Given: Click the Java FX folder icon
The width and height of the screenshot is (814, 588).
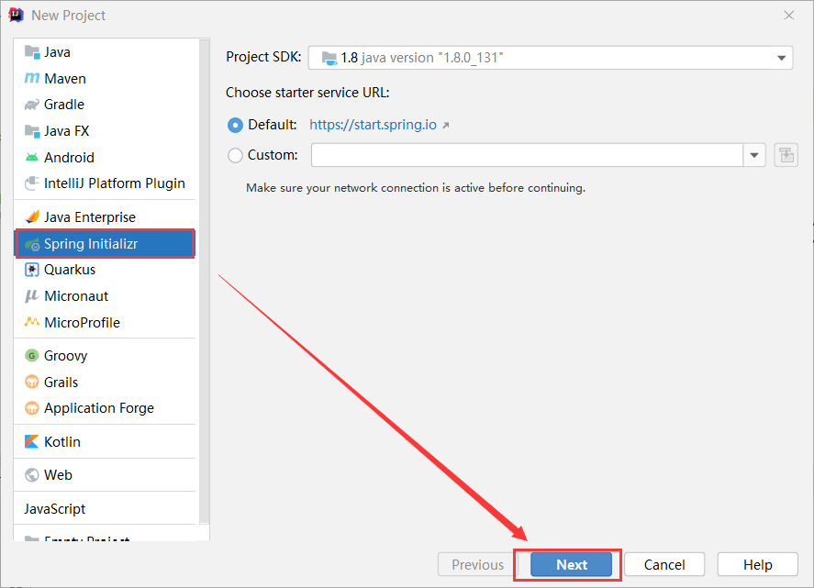Looking at the screenshot, I should coord(32,131).
